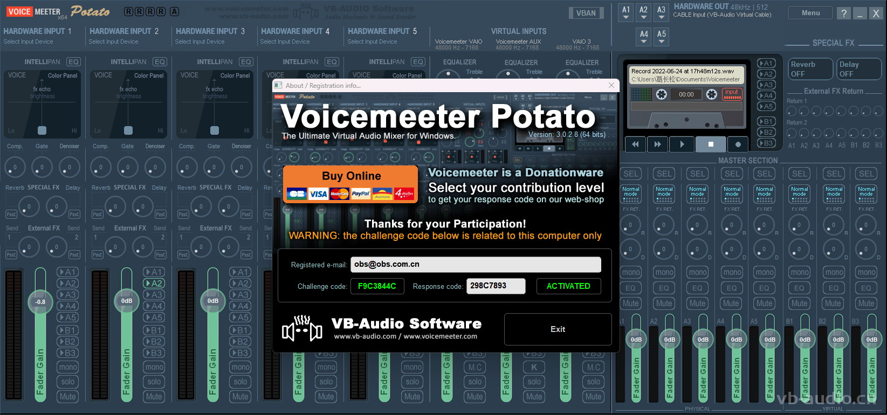The height and width of the screenshot is (415, 887).
Task: Toggle Post under Reverb on Hardware Input 1
Action: pos(11,215)
